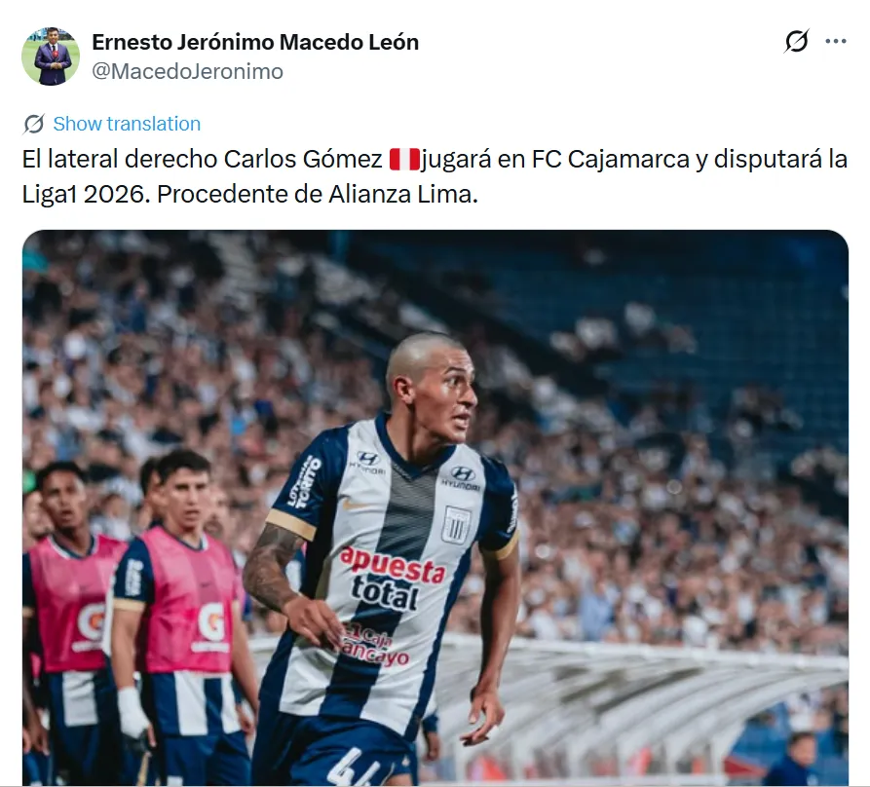This screenshot has width=870, height=787.
Task: Show translation of the tweet
Action: [127, 124]
